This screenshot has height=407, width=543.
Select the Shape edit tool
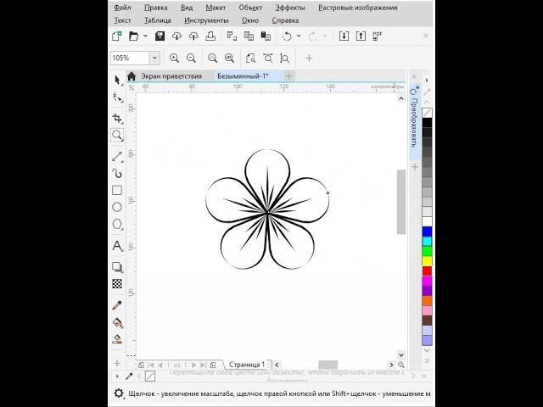click(117, 98)
